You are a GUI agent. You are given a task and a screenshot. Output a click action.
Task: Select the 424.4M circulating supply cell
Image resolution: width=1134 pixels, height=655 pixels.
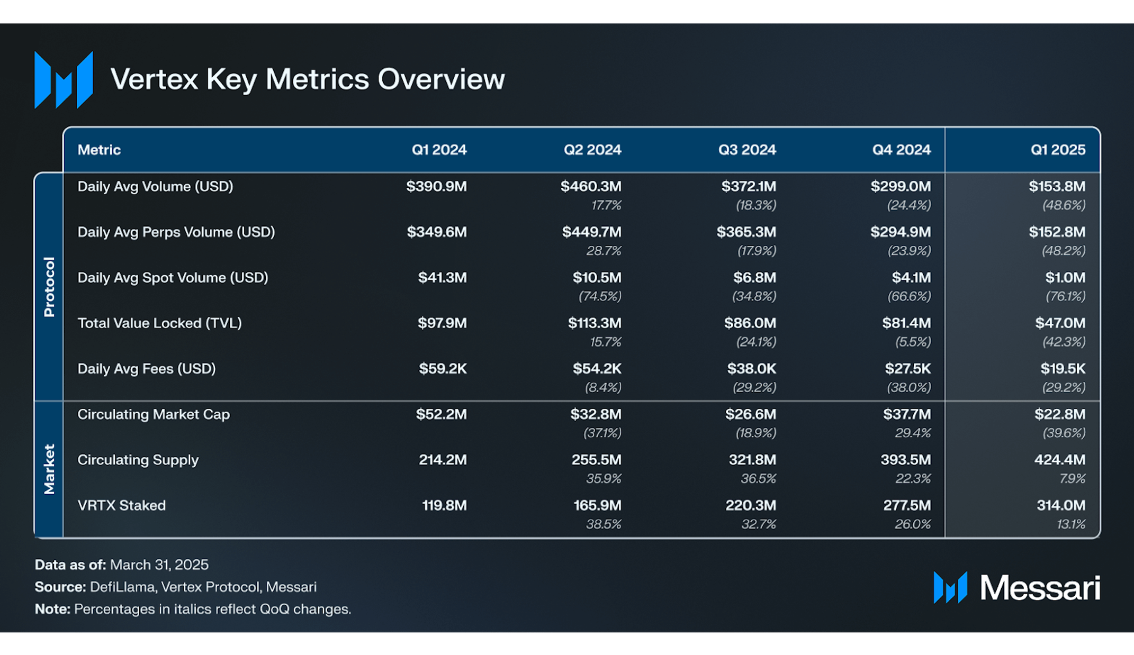1060,459
